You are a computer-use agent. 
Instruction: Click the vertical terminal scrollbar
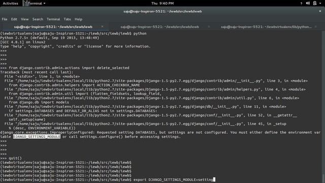tap(323, 106)
